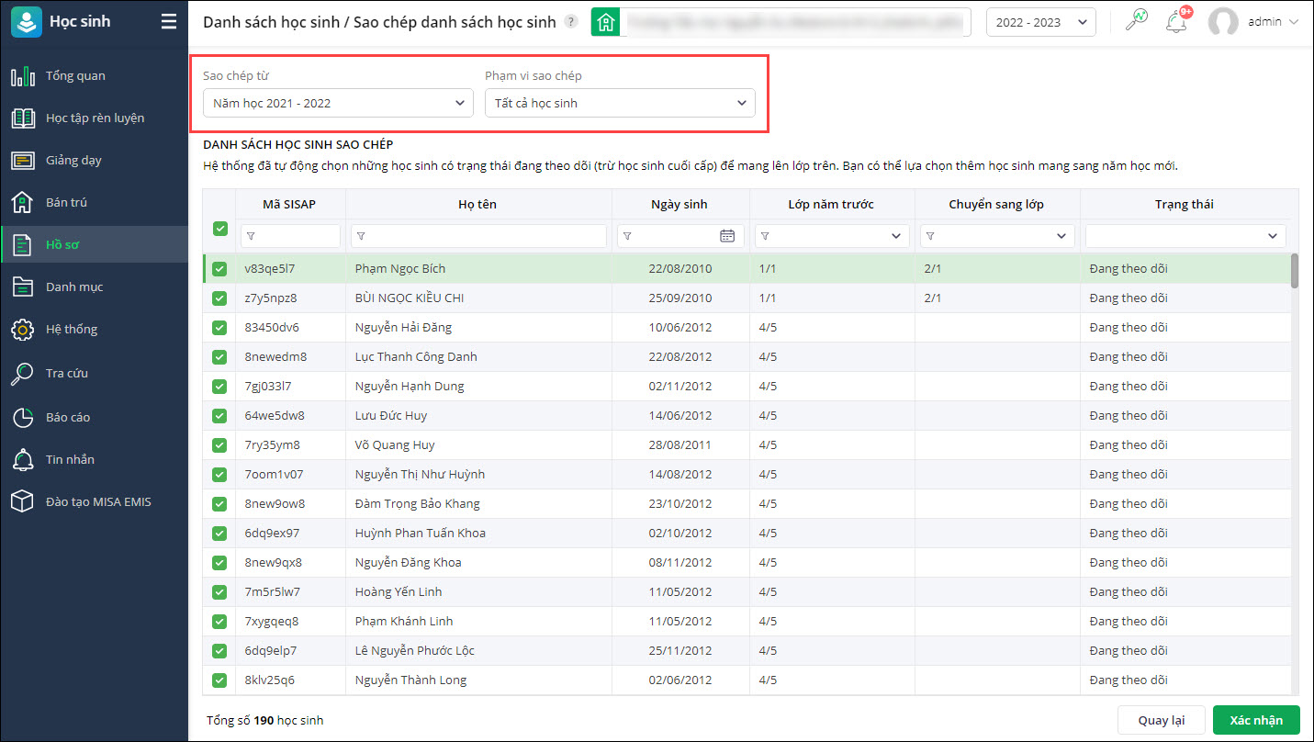This screenshot has height=742, width=1314.
Task: Open the Sao chép từ dropdown
Action: (338, 103)
